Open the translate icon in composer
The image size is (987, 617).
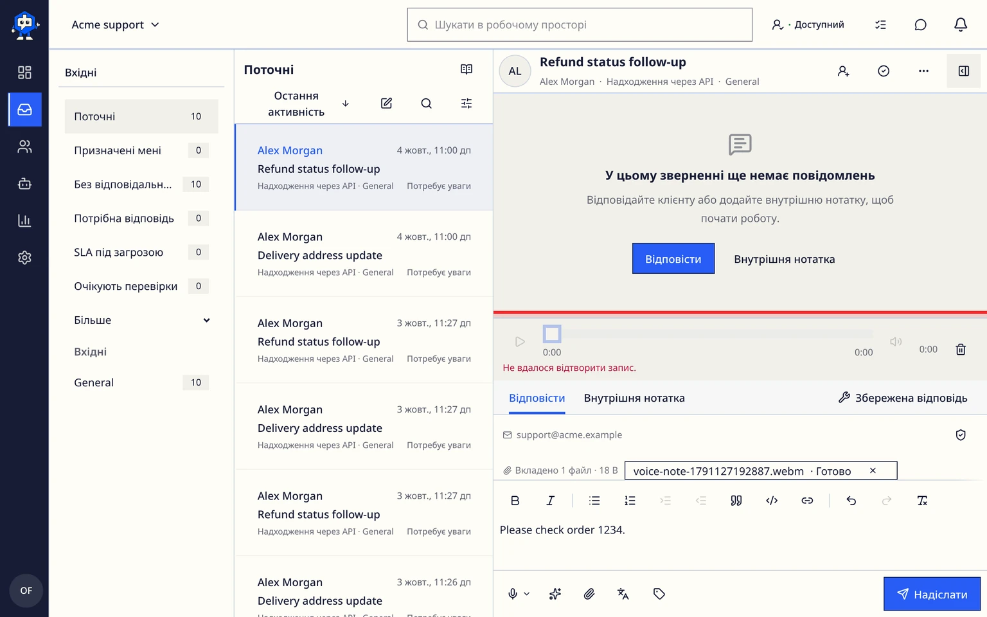pyautogui.click(x=623, y=594)
